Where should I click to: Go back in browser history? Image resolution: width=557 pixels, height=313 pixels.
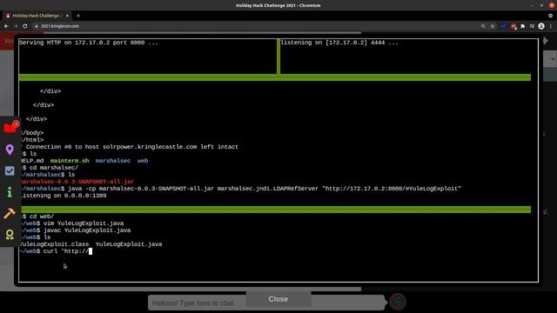pyautogui.click(x=6, y=26)
